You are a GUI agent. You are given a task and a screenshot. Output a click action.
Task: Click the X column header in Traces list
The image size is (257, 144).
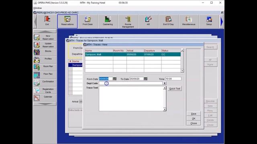click(x=70, y=61)
